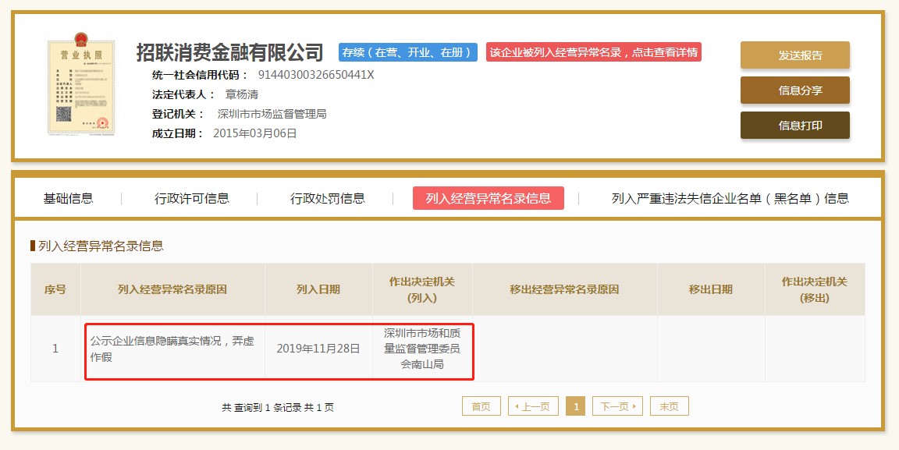Click the date cell 2019年11月28日
The height and width of the screenshot is (450, 899).
318,349
